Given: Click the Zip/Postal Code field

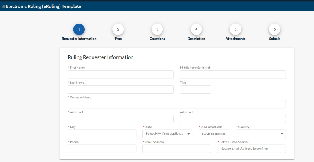Looking at the screenshot, I should (x=214, y=134).
